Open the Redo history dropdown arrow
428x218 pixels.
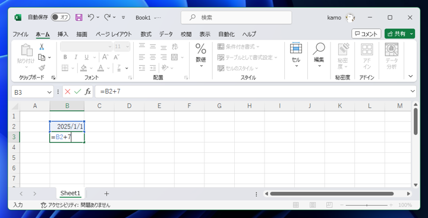coord(114,17)
